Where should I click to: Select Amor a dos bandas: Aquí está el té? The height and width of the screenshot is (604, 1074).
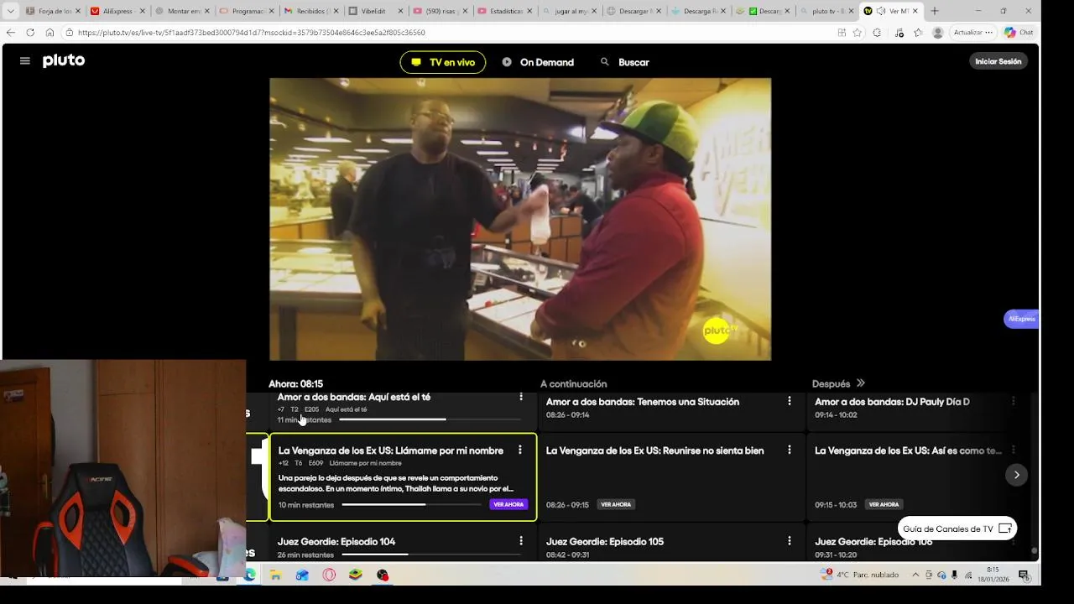tap(354, 397)
